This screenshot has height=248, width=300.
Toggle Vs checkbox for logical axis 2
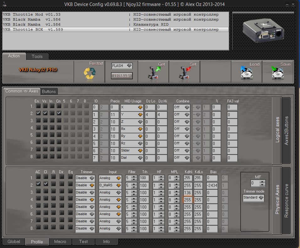[45, 113]
